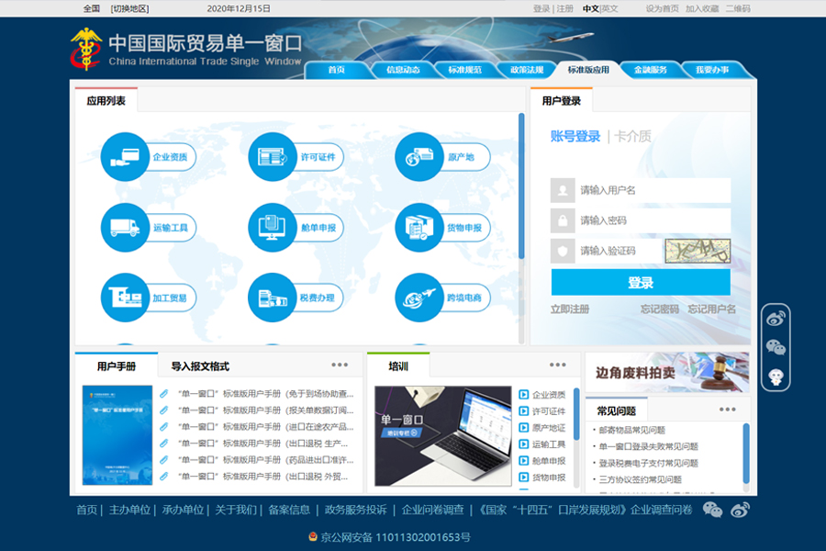Open the 二维码 link in top bar
The height and width of the screenshot is (551, 826).
coord(738,8)
